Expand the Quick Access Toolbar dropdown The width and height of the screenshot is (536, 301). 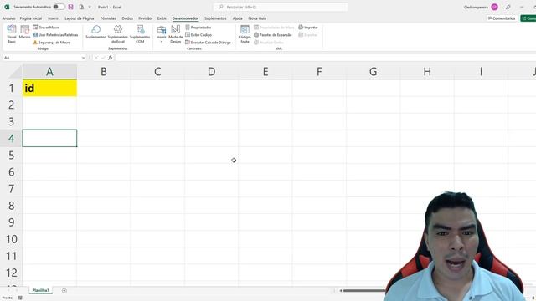90,7
